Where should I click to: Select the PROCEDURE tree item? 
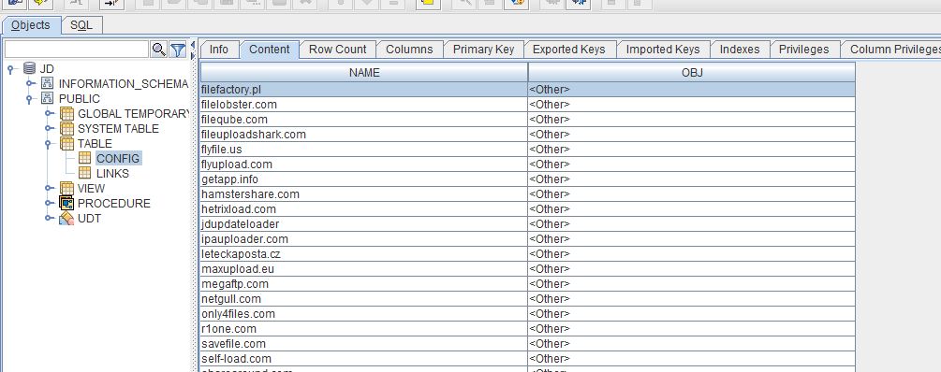pyautogui.click(x=114, y=204)
